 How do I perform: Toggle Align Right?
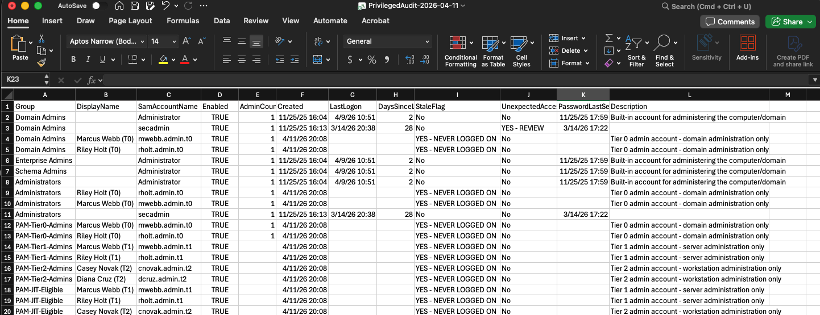pyautogui.click(x=256, y=60)
